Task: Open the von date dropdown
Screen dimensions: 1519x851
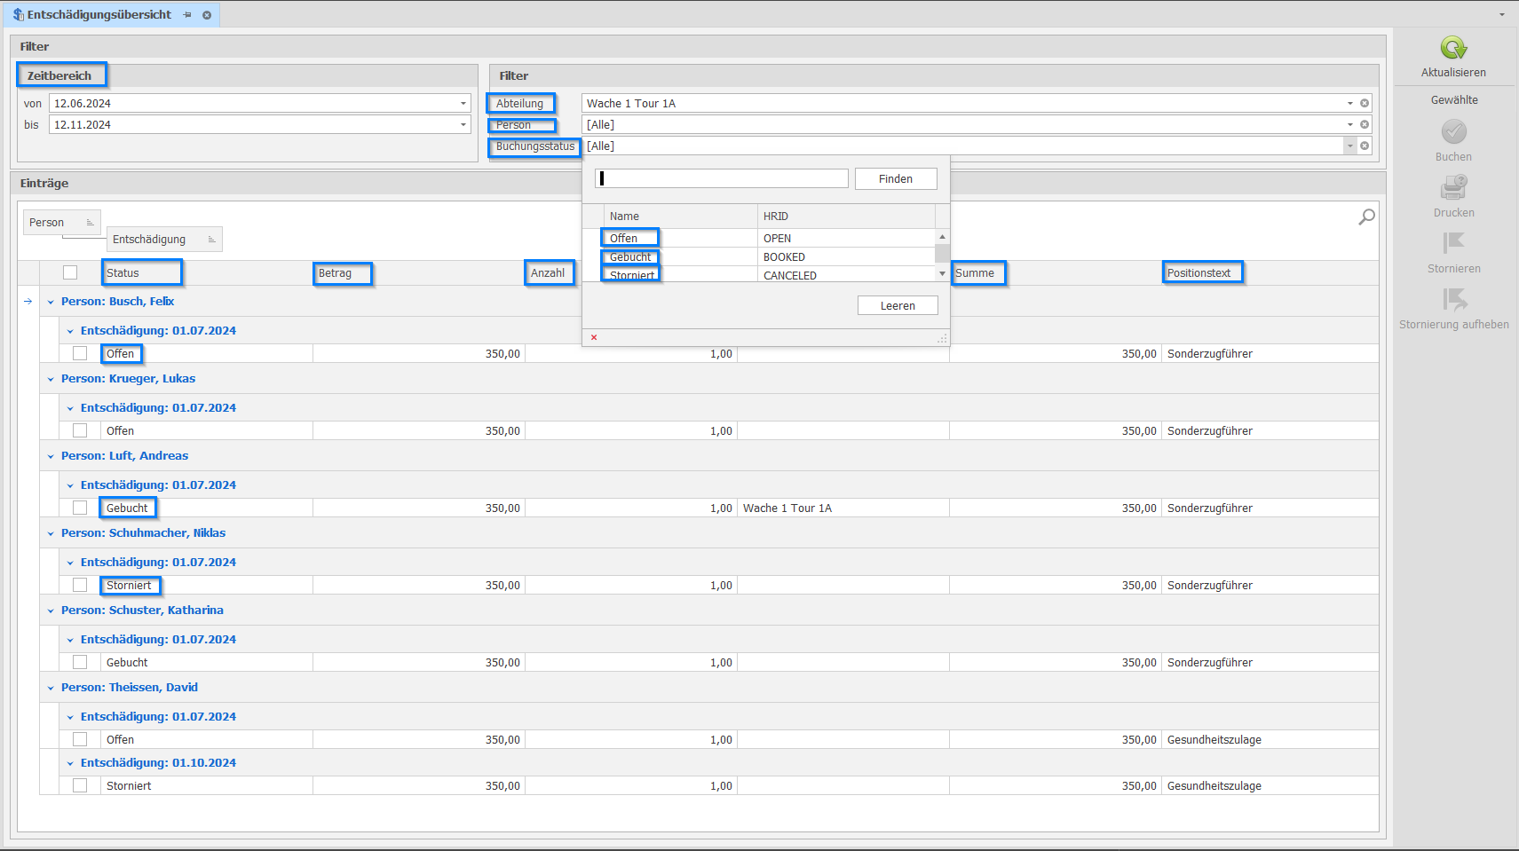Action: tap(463, 104)
